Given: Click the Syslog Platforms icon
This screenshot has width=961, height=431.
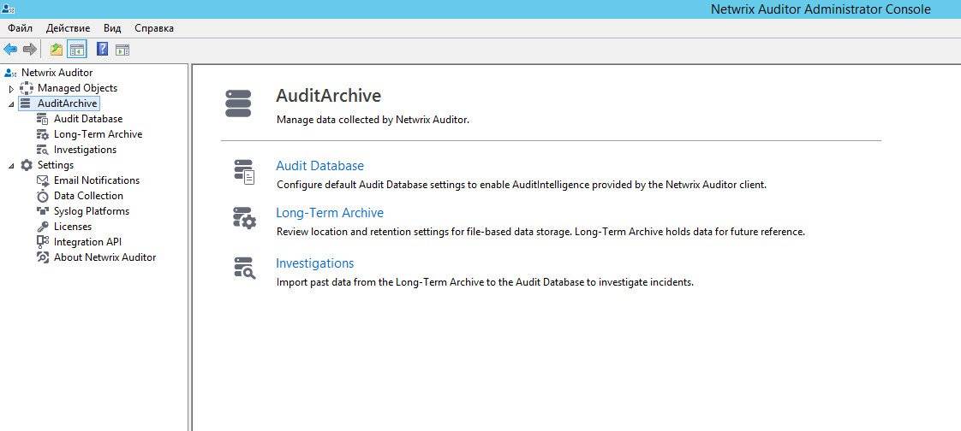Looking at the screenshot, I should pyautogui.click(x=42, y=211).
